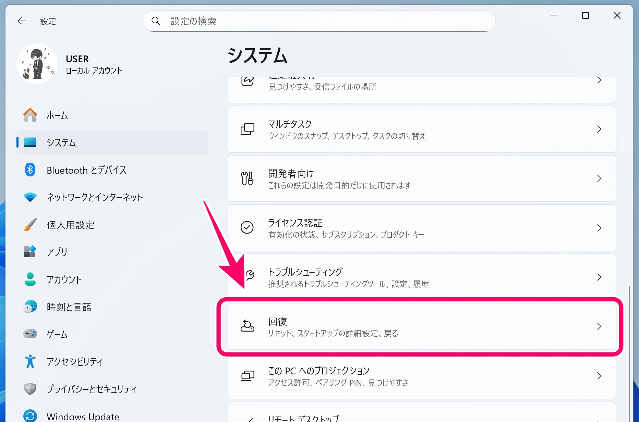
Task: Open the 開発者向け settings title
Action: [x=291, y=173]
